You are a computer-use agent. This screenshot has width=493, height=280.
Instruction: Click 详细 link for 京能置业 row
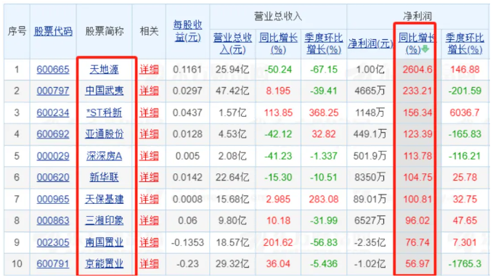[149, 263]
